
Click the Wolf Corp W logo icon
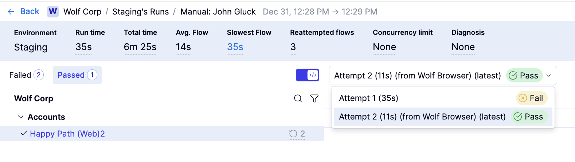(x=53, y=12)
